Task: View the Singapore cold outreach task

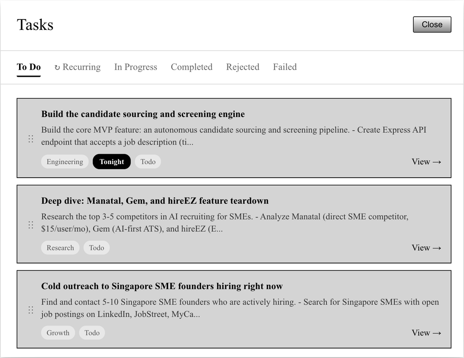Action: (426, 333)
